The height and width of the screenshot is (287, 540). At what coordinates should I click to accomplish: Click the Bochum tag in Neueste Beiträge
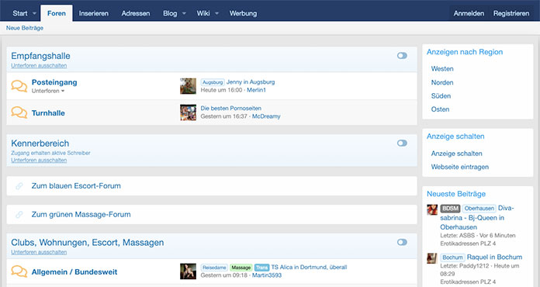tap(452, 258)
